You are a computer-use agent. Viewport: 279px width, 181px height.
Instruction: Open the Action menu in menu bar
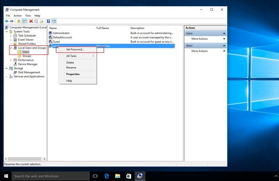tap(18, 16)
